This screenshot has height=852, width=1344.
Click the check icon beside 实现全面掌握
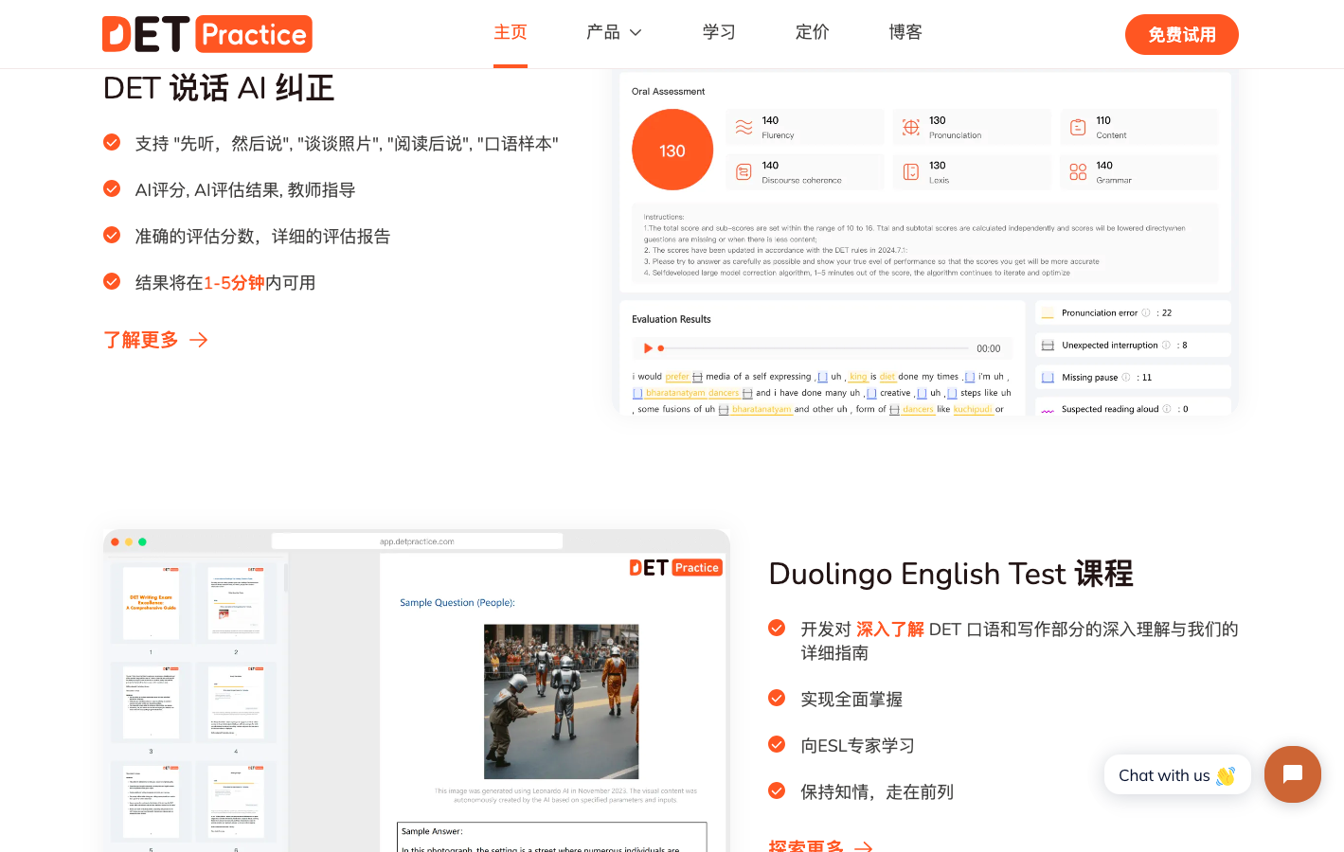coord(777,698)
